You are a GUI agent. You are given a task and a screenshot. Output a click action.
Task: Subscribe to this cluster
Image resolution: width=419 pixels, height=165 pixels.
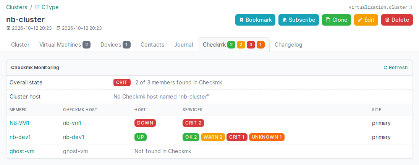(x=298, y=20)
